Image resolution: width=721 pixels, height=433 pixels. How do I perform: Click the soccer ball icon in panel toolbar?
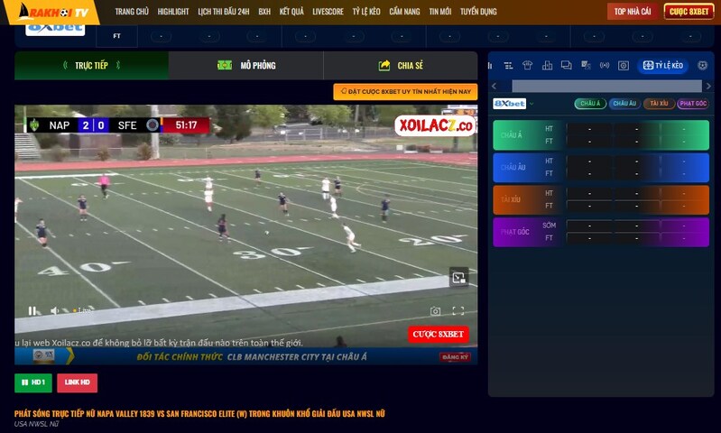pos(702,65)
